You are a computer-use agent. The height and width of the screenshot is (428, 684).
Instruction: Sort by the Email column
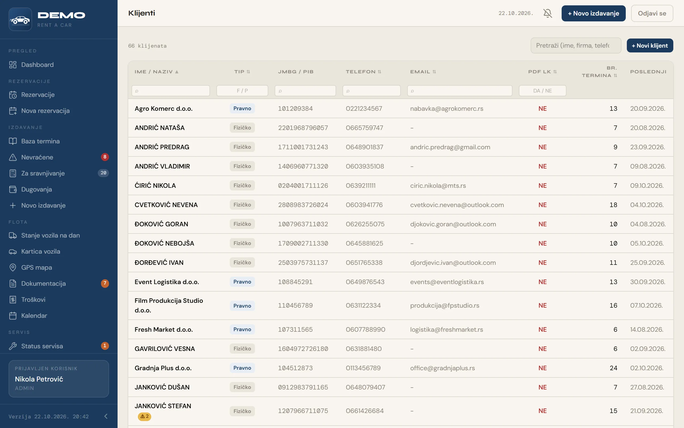point(423,72)
